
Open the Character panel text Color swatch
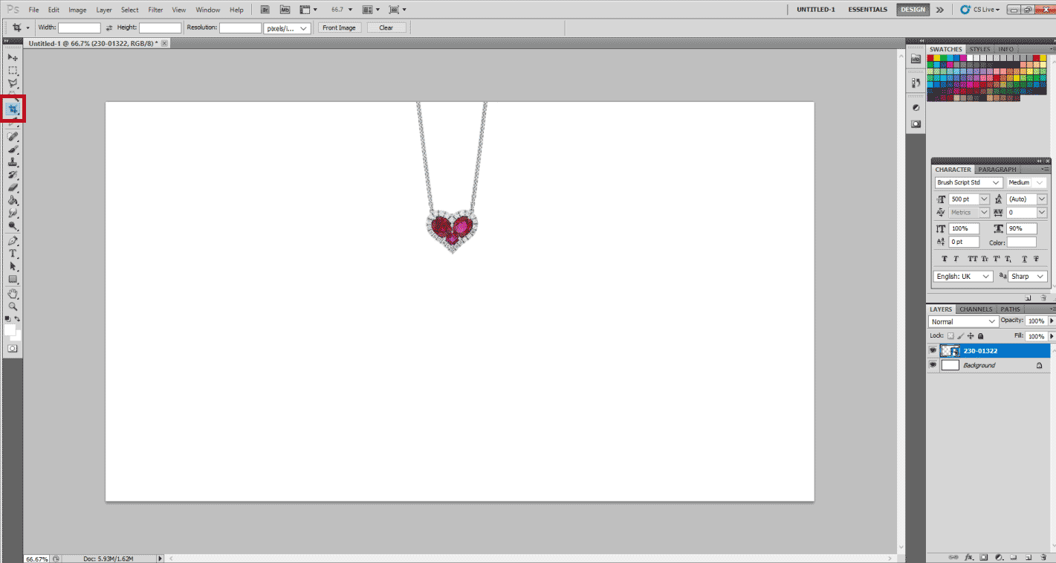tap(1022, 242)
